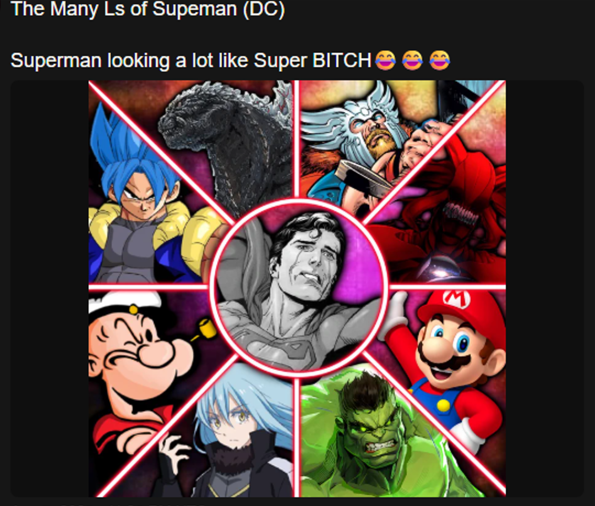Click the grayscale Superman center circle
The image size is (595, 506).
[x=299, y=288]
